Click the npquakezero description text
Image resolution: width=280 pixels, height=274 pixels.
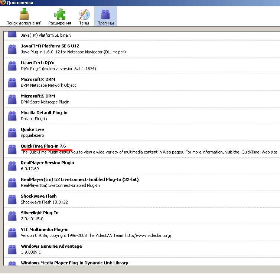pyautogui.click(x=32, y=135)
